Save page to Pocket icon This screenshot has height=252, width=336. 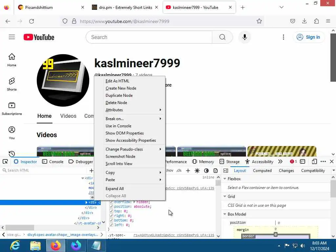coord(292,21)
